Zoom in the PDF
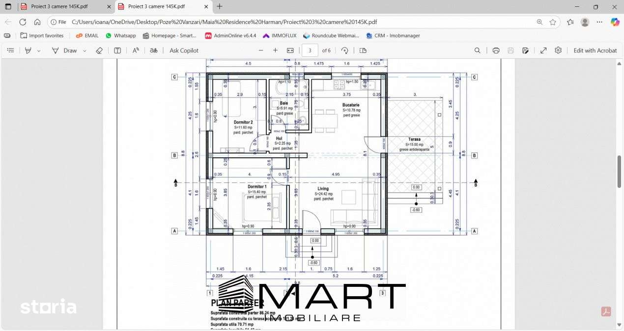Viewport: 624px width, 331px height. (x=275, y=51)
